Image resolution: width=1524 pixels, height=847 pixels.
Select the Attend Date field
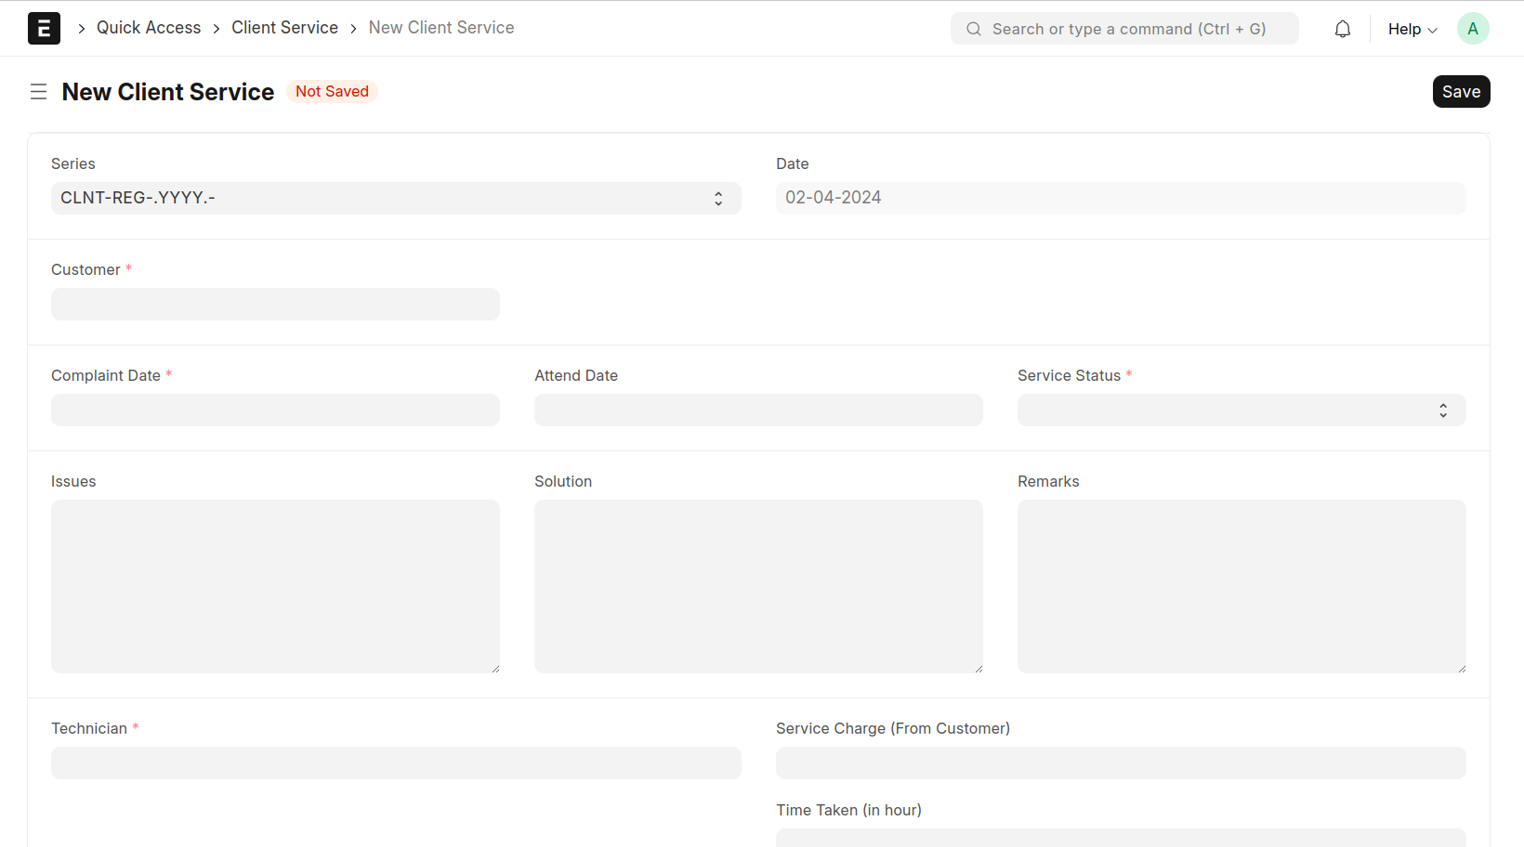tap(757, 410)
